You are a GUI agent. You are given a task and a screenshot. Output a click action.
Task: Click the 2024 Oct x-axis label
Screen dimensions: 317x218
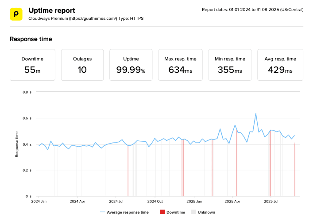coord(155,201)
